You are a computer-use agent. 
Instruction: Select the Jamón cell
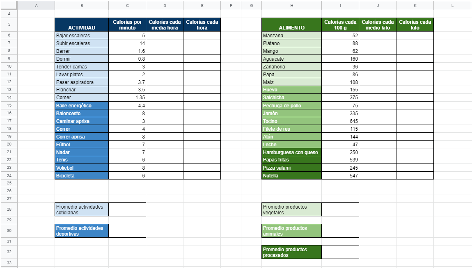[x=292, y=113]
